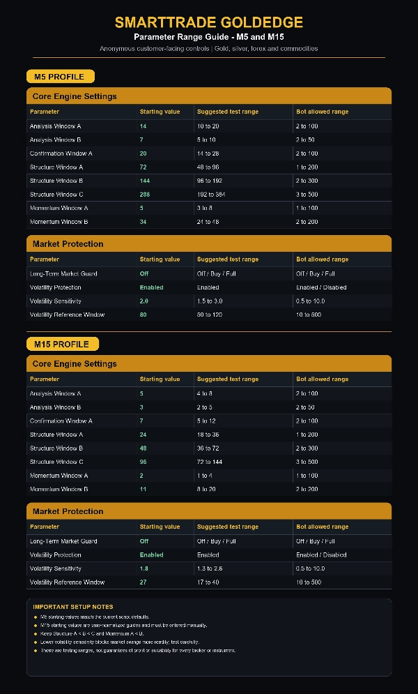Click the "192 to 384" suggested range cell
Viewport: 418px width, 694px height.
(211, 195)
